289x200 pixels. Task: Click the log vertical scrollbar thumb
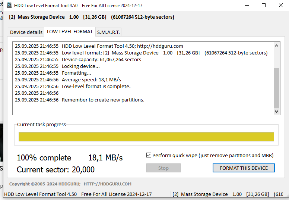coord(276,88)
